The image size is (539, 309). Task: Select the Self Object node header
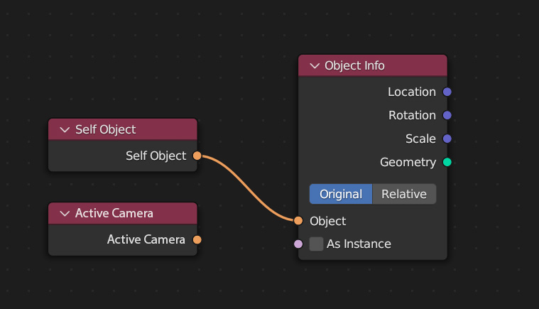point(123,129)
